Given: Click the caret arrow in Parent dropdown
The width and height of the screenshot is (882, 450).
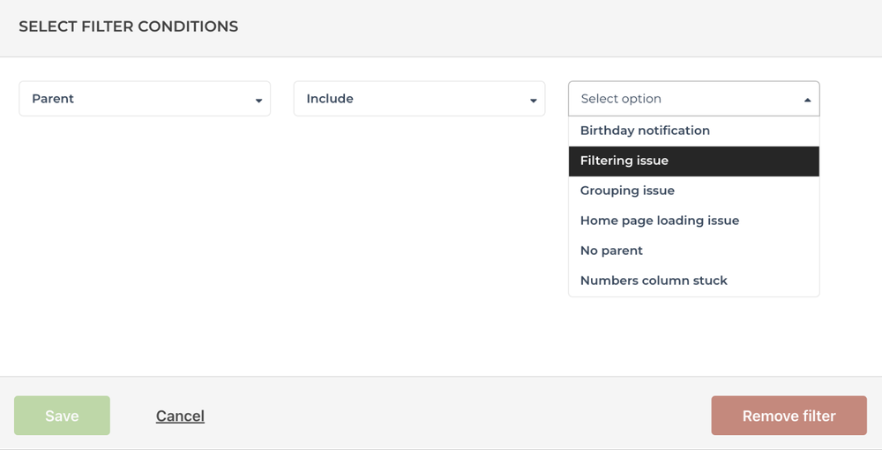Looking at the screenshot, I should (x=258, y=101).
